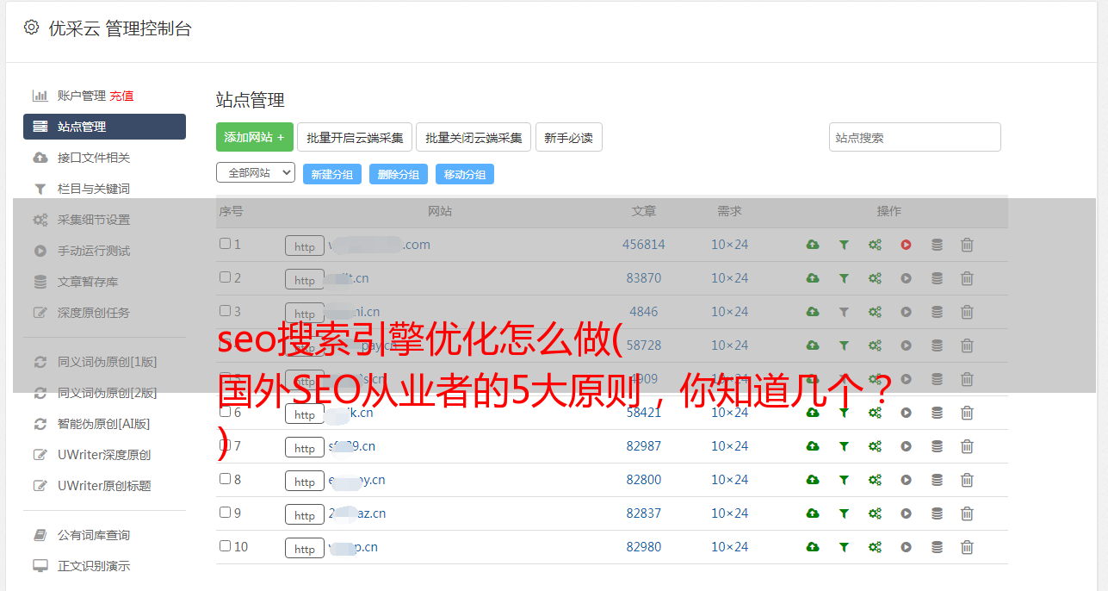Click the cloud upload icon in row 10
The width and height of the screenshot is (1108, 591).
(x=813, y=547)
